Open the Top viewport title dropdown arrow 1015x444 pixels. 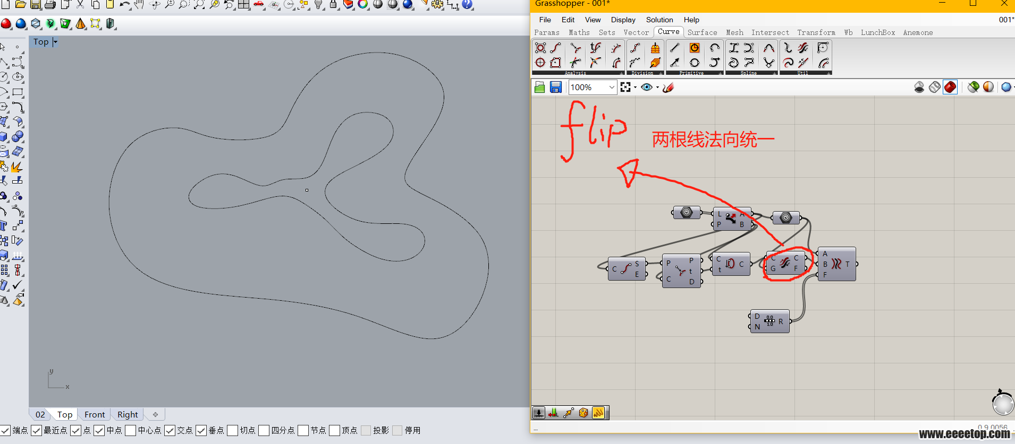pyautogui.click(x=55, y=42)
